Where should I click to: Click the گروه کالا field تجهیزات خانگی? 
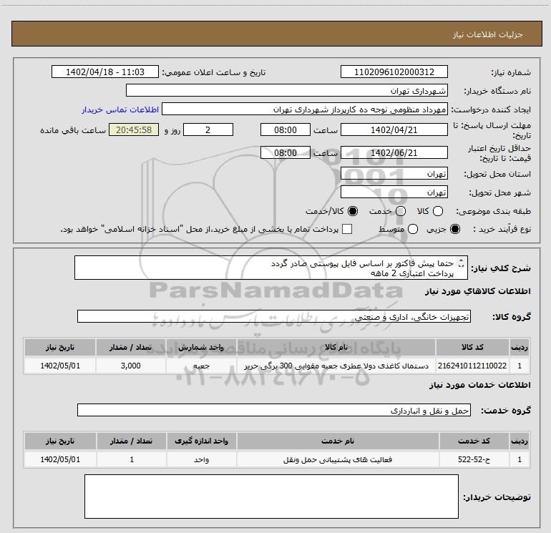(x=274, y=316)
